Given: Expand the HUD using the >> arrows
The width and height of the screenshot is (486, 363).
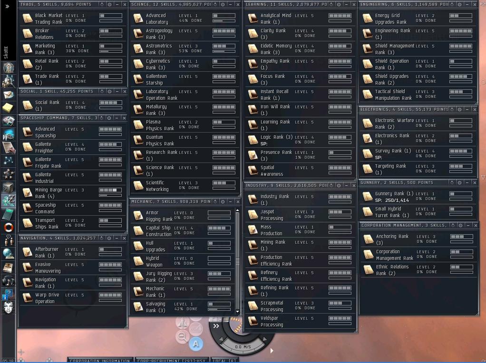Looking at the screenshot, I should pos(216,326).
